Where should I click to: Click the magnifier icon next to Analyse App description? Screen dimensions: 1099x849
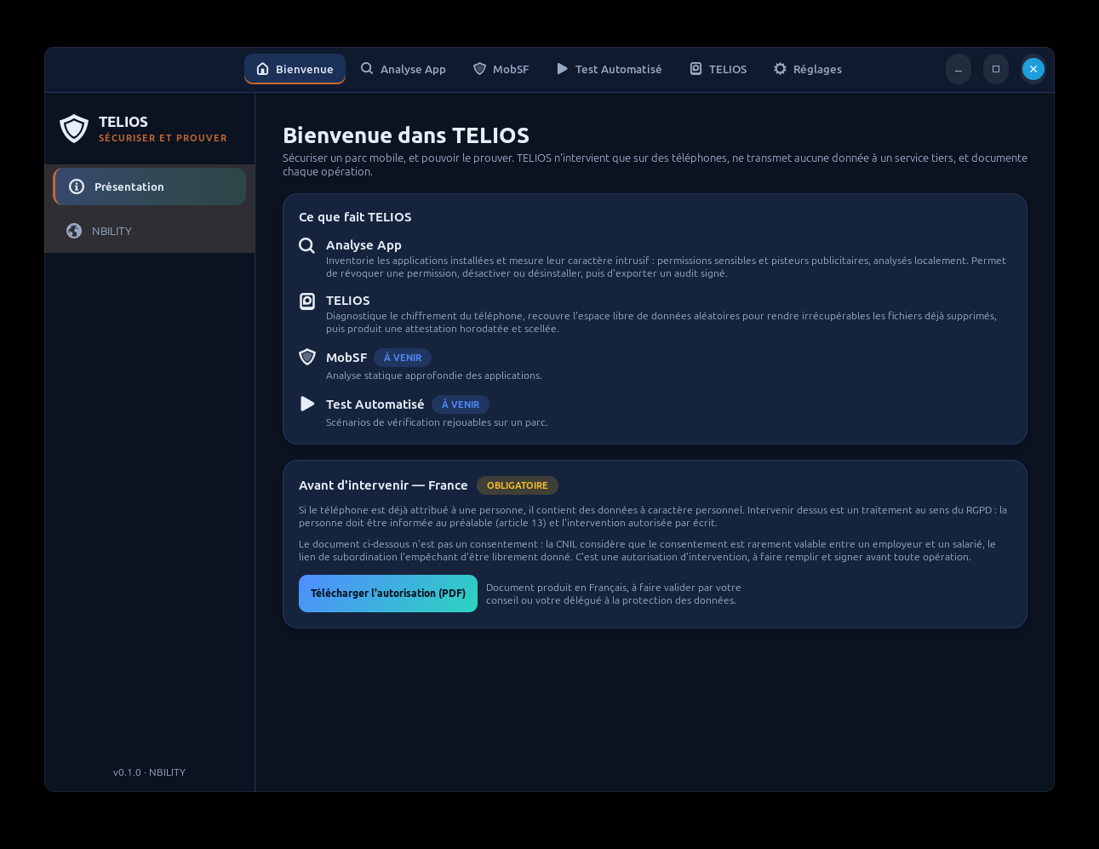click(307, 245)
